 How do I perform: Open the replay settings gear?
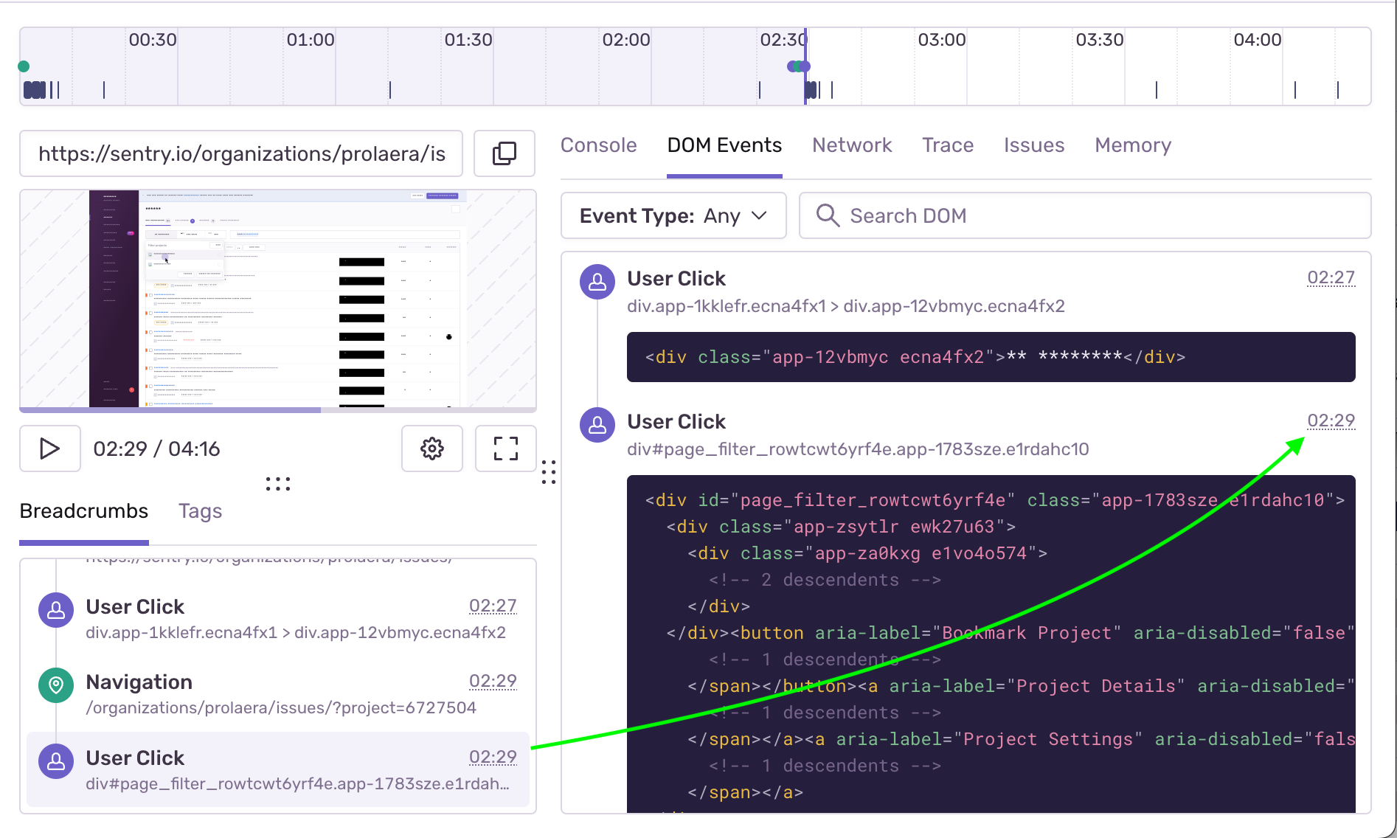click(431, 449)
